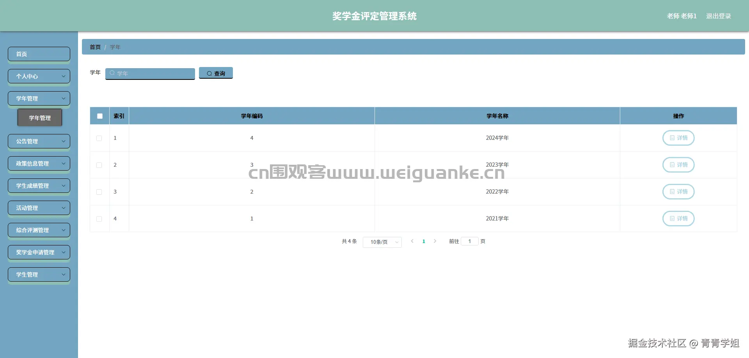Open details for 2024学年 row
This screenshot has width=749, height=358.
[678, 138]
